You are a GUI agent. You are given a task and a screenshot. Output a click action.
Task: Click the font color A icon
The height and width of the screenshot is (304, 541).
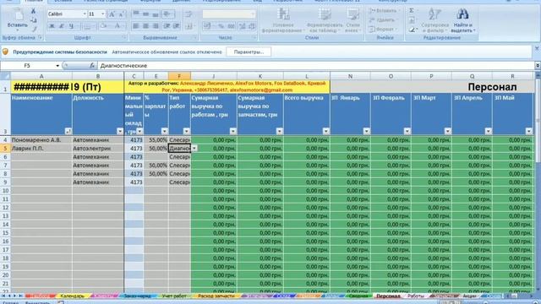tap(117, 26)
